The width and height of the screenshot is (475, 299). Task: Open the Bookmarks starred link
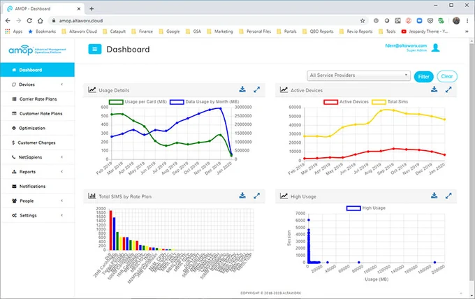(42, 31)
